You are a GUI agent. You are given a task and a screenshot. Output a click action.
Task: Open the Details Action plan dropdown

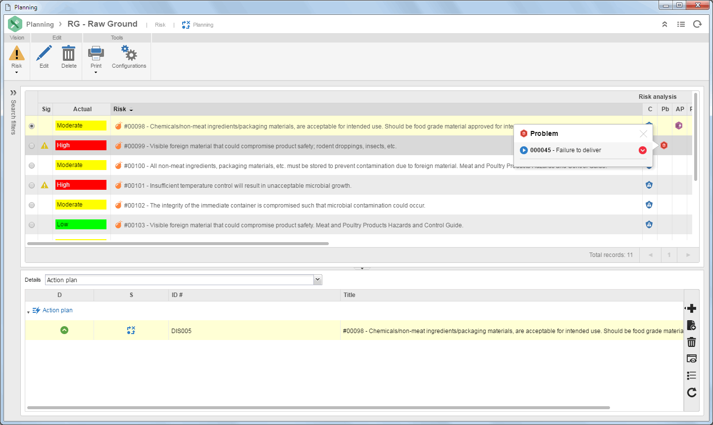click(x=318, y=280)
